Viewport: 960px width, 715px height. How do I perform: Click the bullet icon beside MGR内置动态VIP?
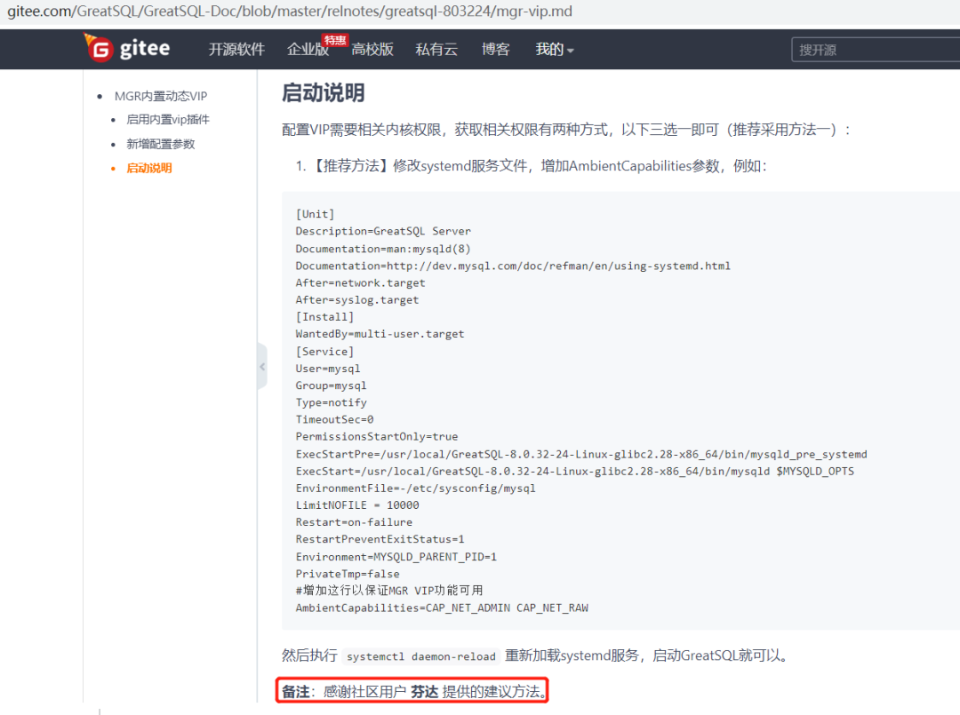coord(98,95)
